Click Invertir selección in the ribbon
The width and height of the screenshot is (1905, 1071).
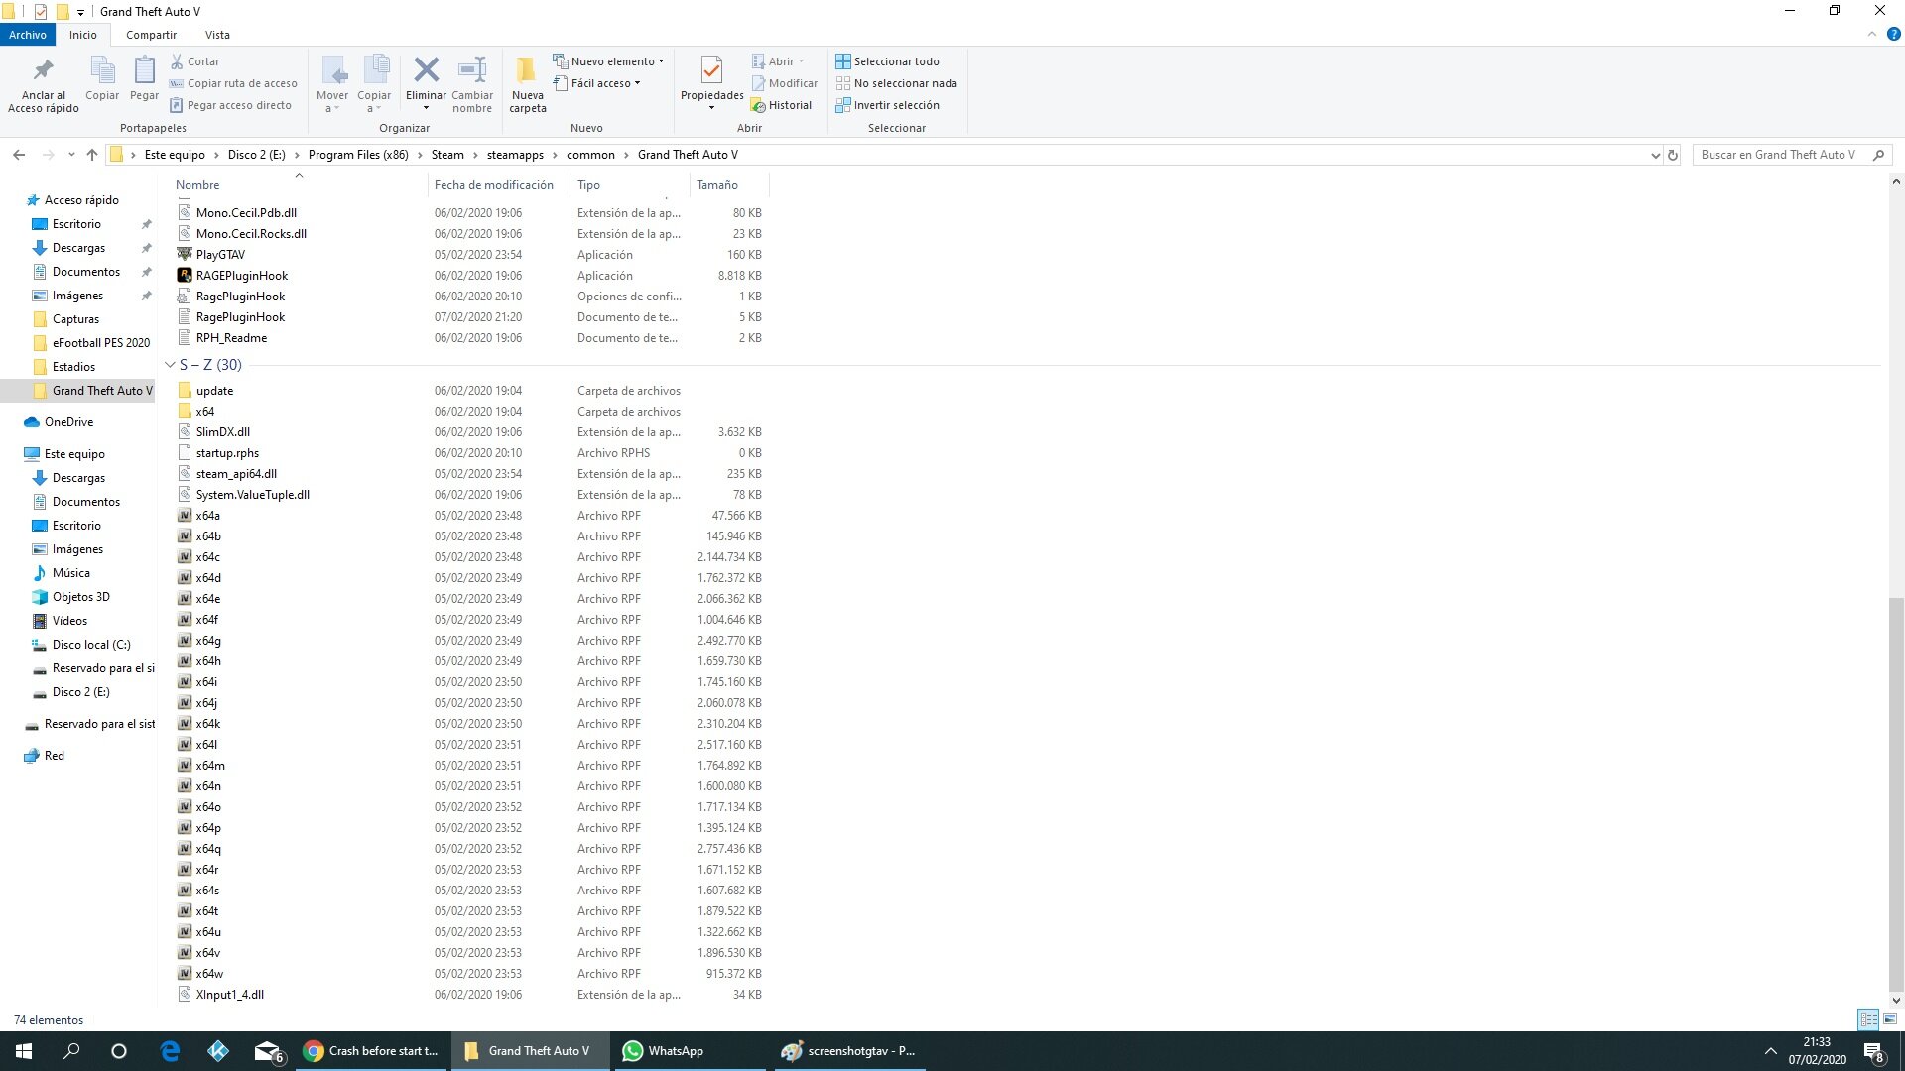point(895,105)
